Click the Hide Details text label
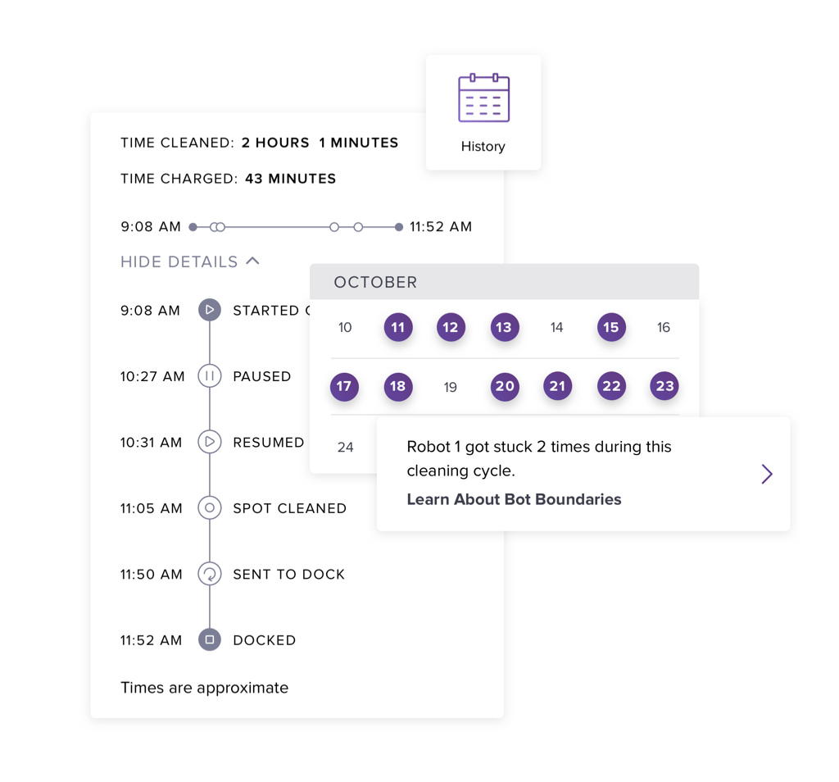The height and width of the screenshot is (782, 839). coord(179,262)
